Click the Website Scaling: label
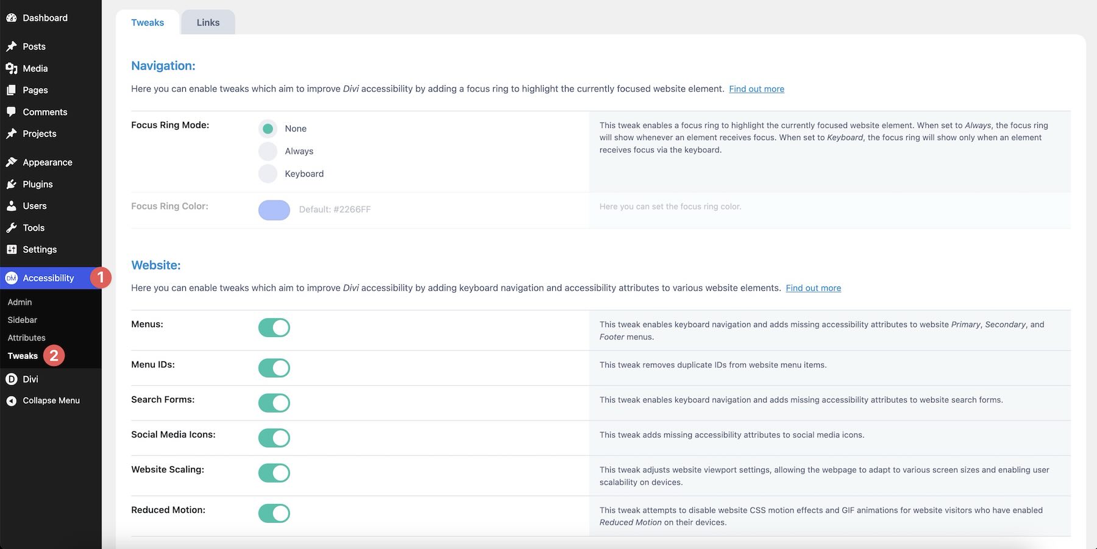Screen dimensions: 1097x549 (168, 469)
